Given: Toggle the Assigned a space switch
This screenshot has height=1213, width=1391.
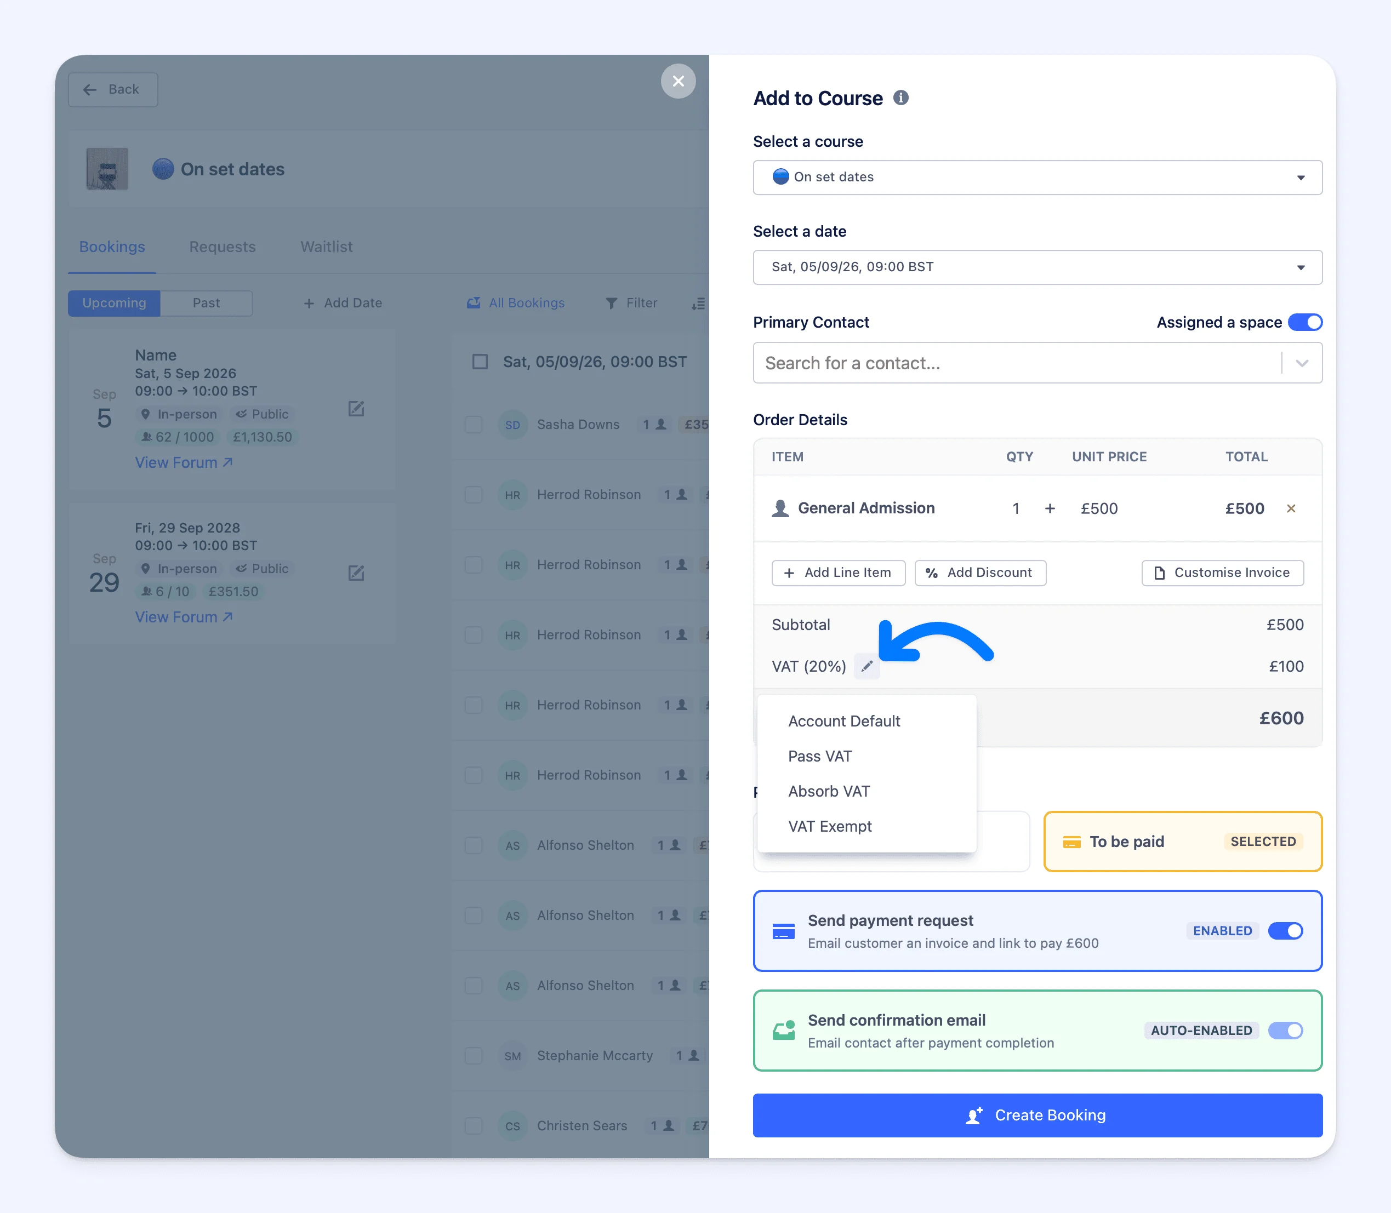Looking at the screenshot, I should point(1304,322).
